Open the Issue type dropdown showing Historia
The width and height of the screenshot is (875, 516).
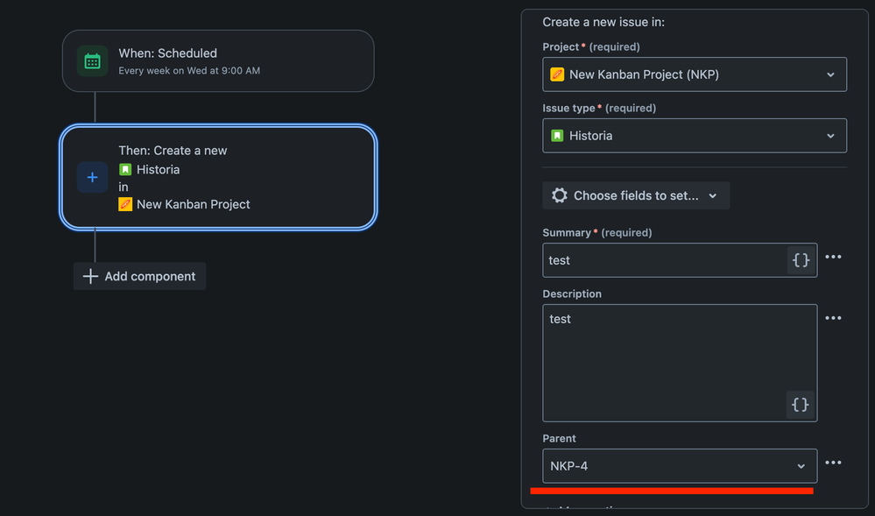pyautogui.click(x=695, y=136)
